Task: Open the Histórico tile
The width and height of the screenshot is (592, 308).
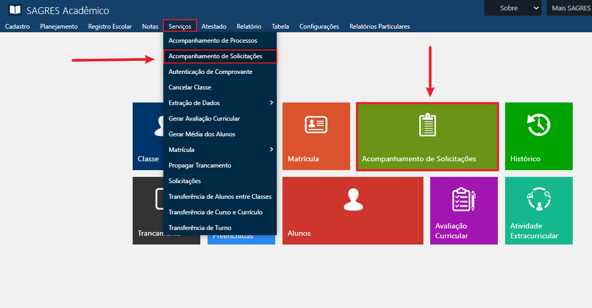Action: pos(538,136)
